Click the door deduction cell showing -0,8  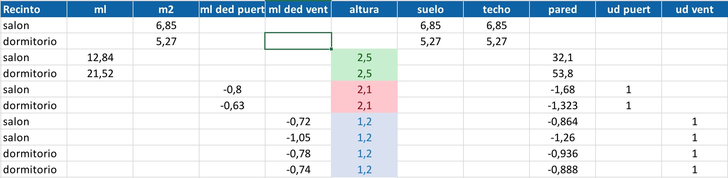pyautogui.click(x=232, y=89)
